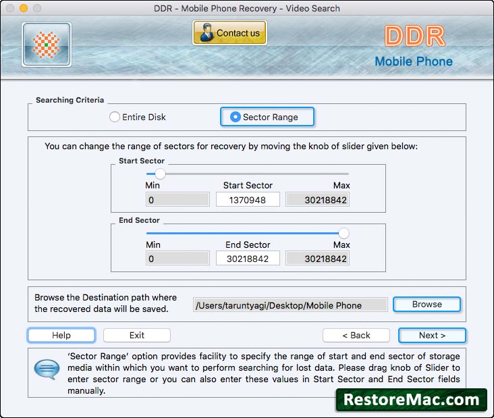Click the DDR application logo icon

coord(47,45)
